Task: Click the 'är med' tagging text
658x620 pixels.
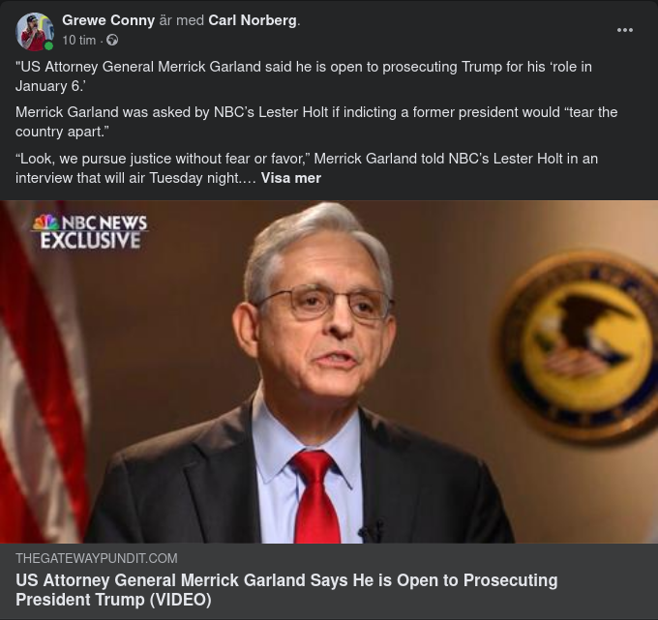Action: coord(181,20)
